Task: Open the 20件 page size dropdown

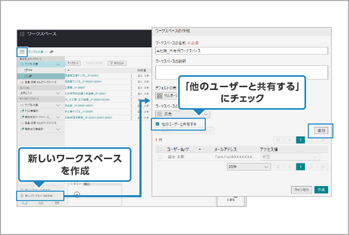Action: click(249, 166)
